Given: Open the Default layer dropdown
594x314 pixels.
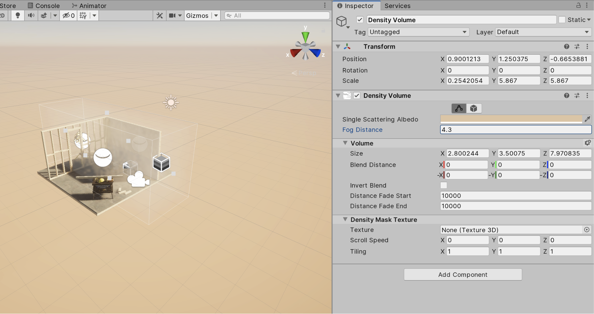Looking at the screenshot, I should tap(543, 32).
